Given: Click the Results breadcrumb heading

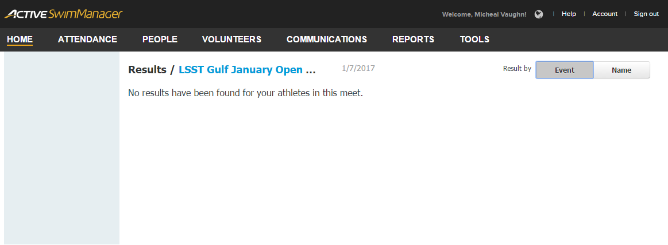Looking at the screenshot, I should click(148, 70).
